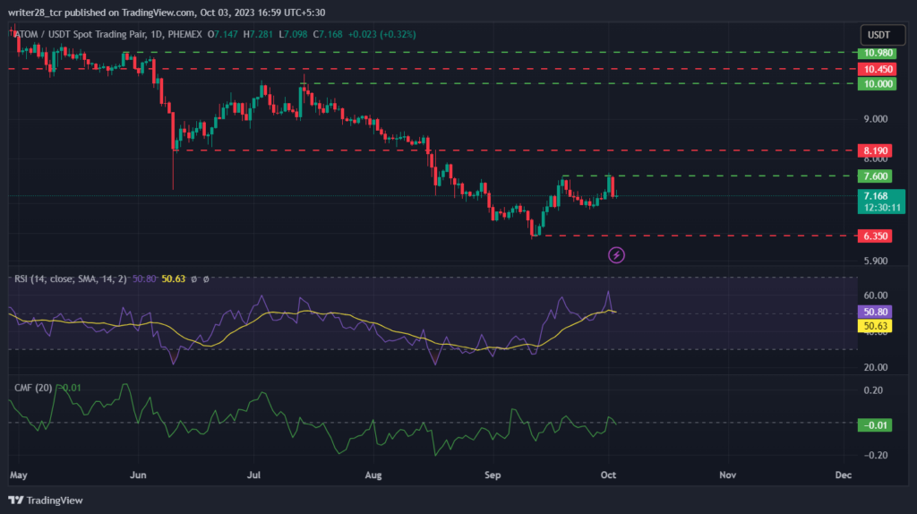Click the countdown timer 12:30:11
Viewport: 917px width, 514px height.
[881, 208]
